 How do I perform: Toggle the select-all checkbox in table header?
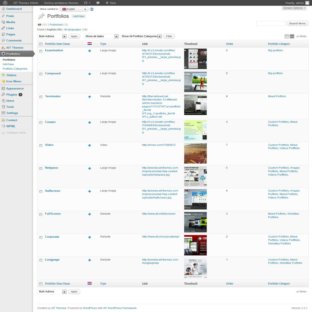pyautogui.click(x=41, y=44)
